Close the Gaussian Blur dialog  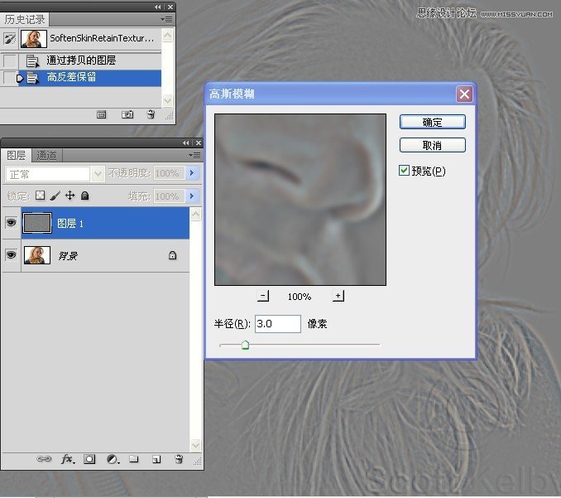coord(464,94)
